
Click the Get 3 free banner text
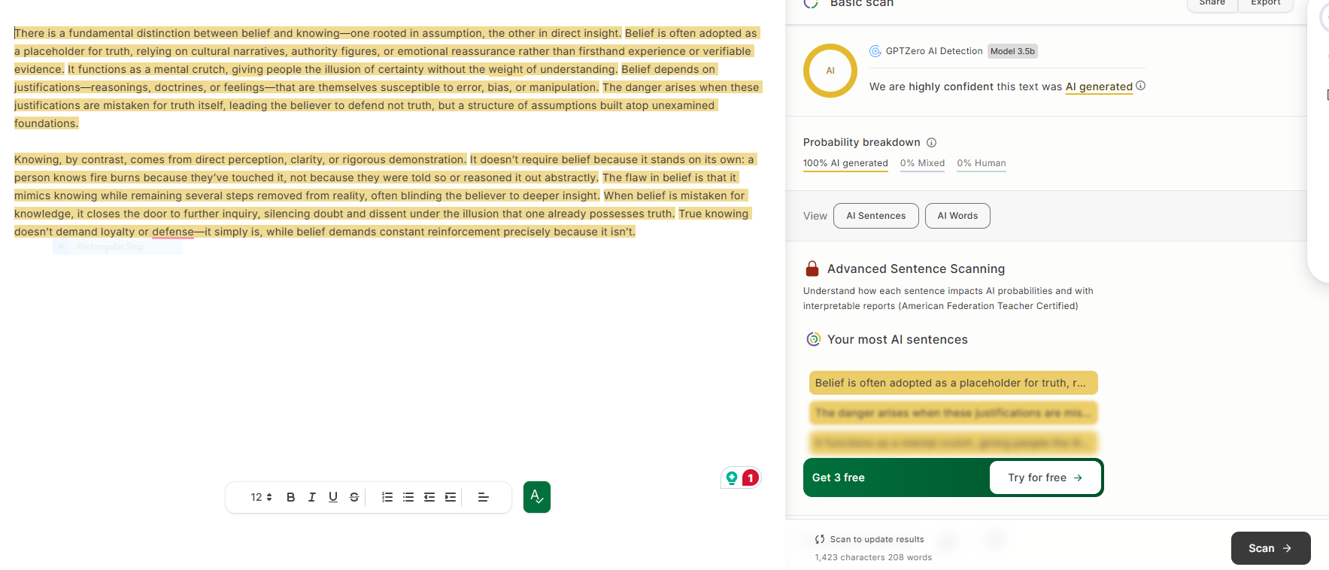839,478
